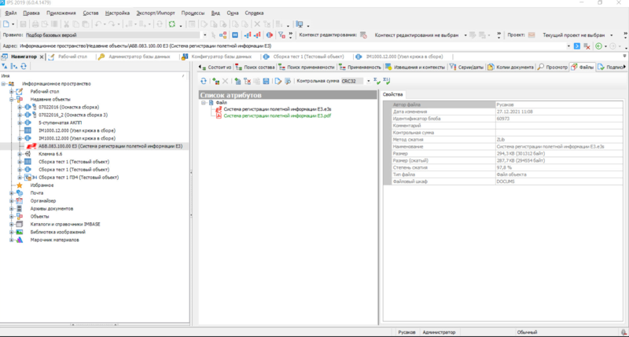The height and width of the screenshot is (337, 629).
Task: Collapse the Файл node in attribute list
Action: click(x=203, y=102)
